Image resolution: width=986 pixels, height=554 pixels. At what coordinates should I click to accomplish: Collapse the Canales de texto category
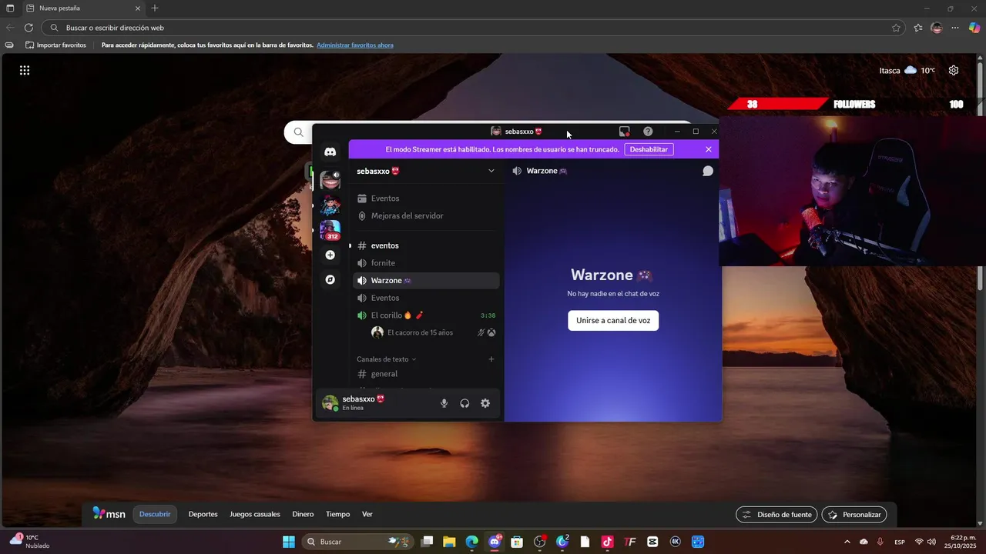tap(386, 359)
